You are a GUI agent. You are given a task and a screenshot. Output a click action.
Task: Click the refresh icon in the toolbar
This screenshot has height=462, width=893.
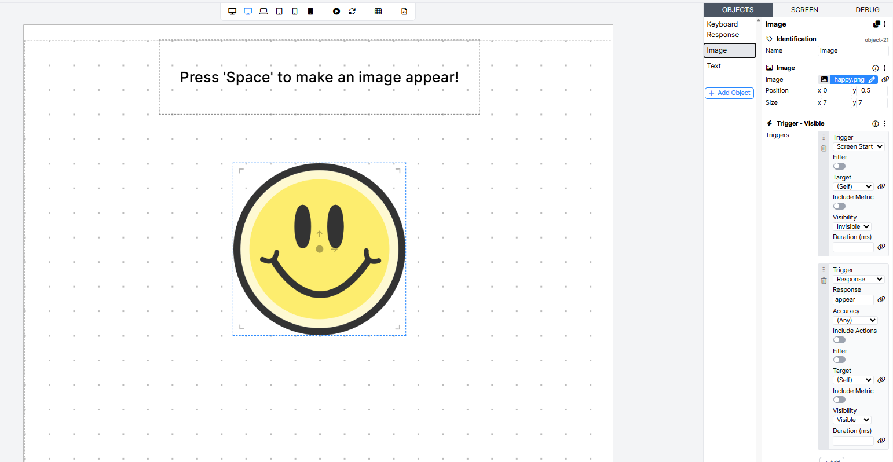352,11
